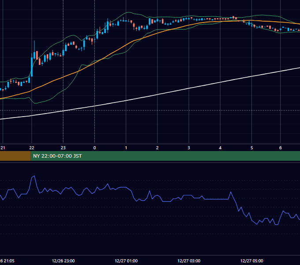Screen dimensions: 300x265
Task: Click the NY 22:00-07:00 JST session bar
Action: click(x=165, y=156)
